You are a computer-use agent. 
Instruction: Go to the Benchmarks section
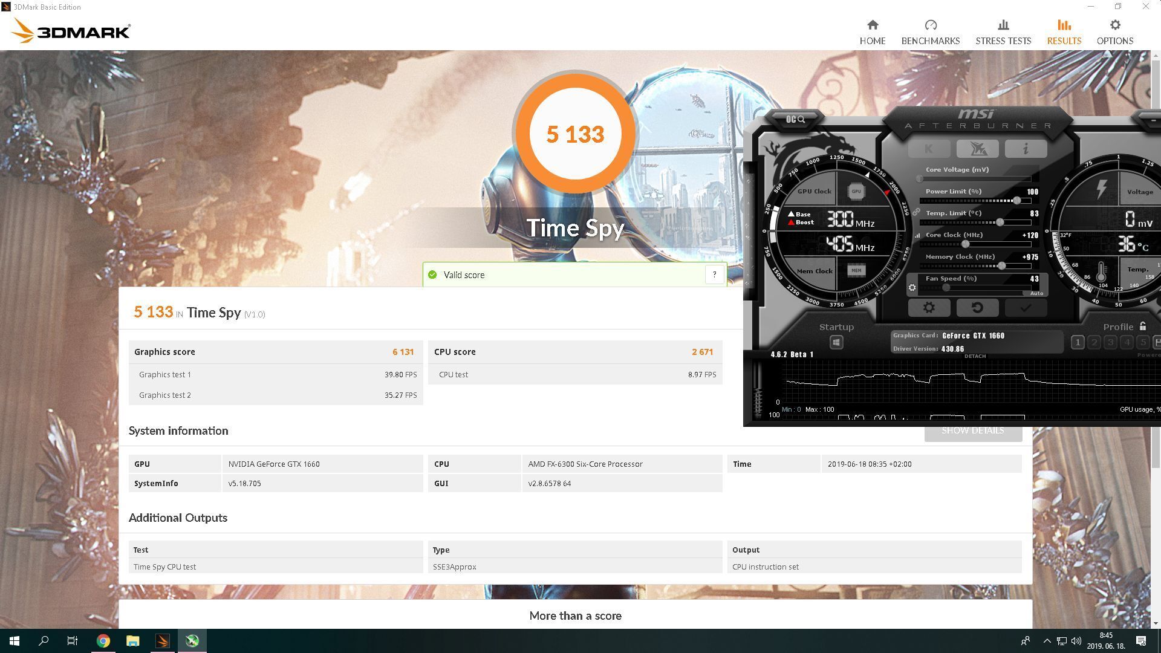pos(930,32)
